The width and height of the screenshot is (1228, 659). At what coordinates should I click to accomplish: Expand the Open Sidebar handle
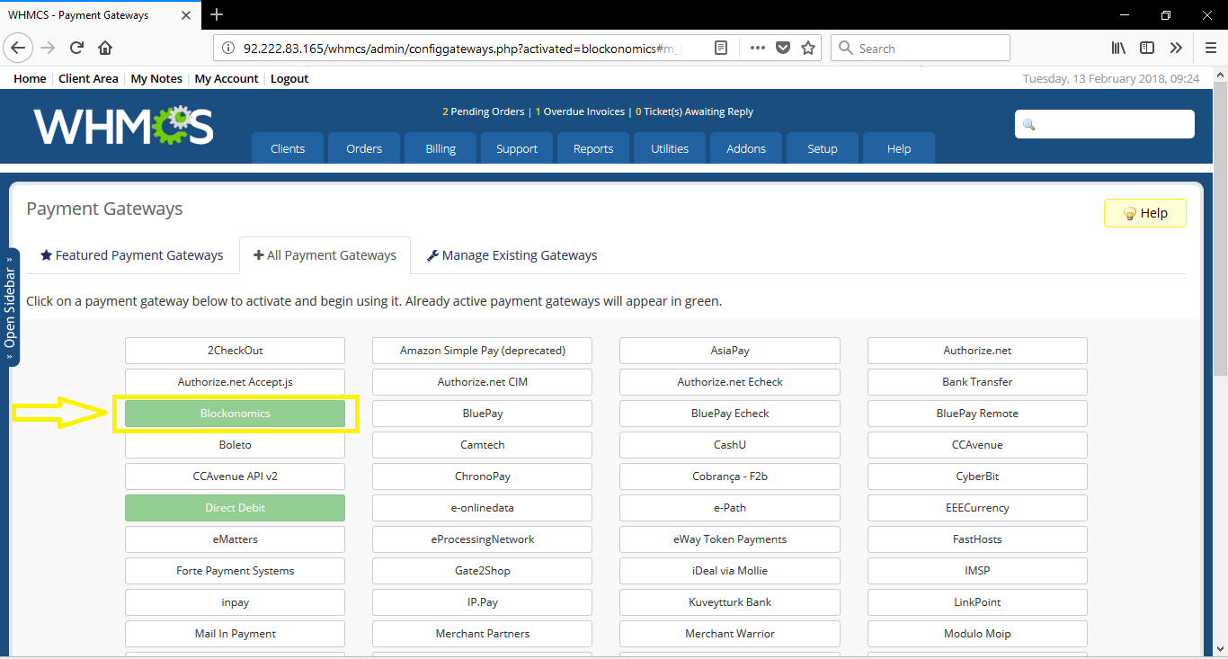(x=10, y=307)
